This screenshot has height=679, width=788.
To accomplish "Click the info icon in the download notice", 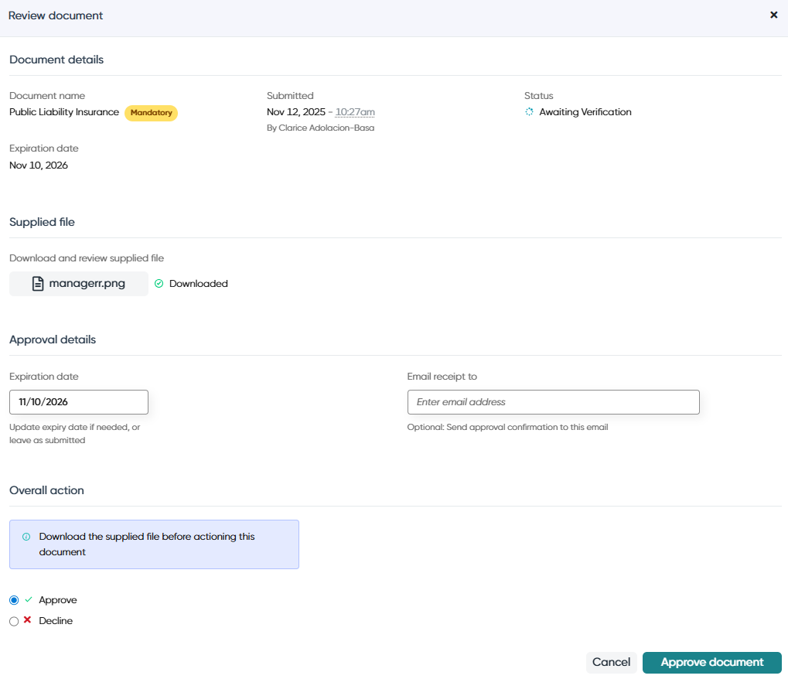I will 26,537.
